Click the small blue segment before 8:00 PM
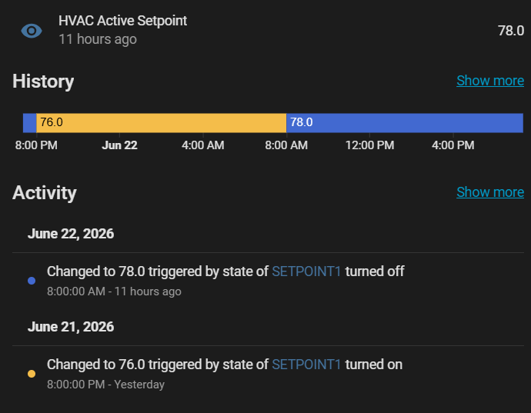 29,123
